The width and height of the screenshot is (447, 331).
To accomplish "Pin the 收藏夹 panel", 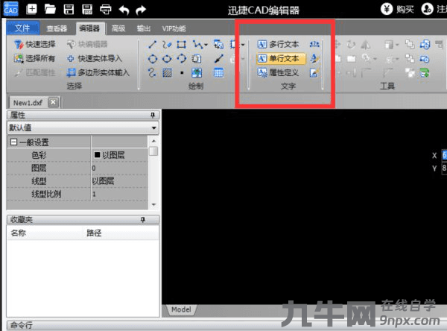I will 143,219.
